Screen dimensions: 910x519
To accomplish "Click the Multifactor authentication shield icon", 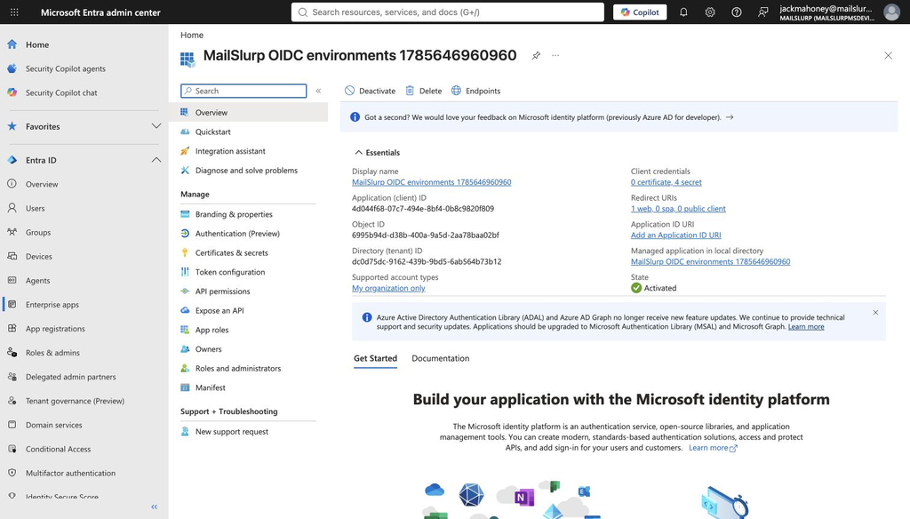I will (12, 473).
